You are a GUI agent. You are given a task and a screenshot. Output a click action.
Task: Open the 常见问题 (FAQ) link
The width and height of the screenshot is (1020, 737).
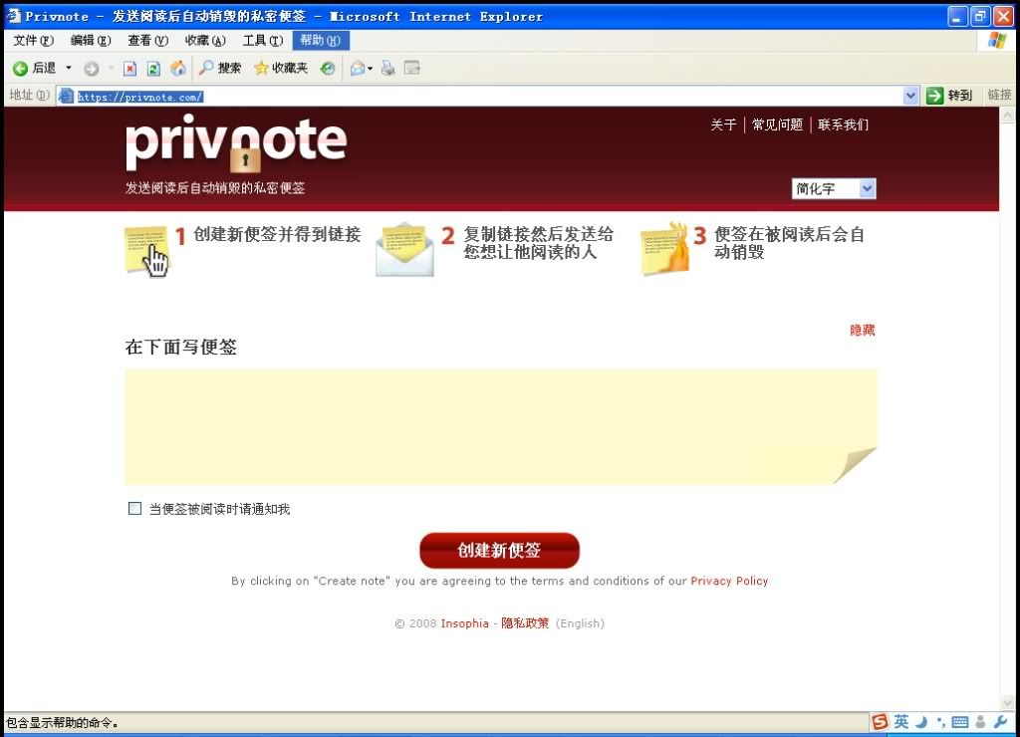(777, 124)
